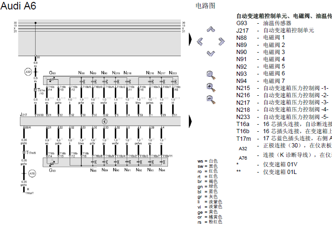
Task: Click the legend row starting "T17m - 17 芯蓝色插头连接"
Action: coord(284,138)
